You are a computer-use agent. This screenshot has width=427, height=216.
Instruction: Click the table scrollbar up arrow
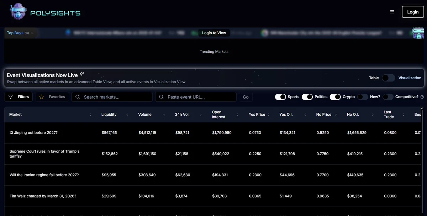point(422,108)
